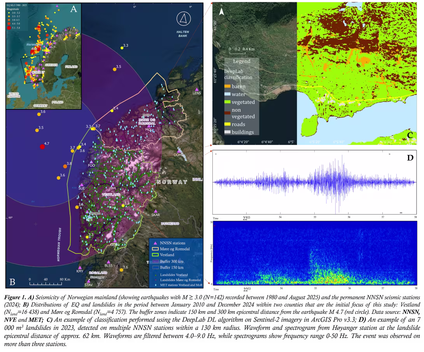424x352 pixels.
Task: Click the circled north arrow compass on map B
Action: (x=183, y=19)
